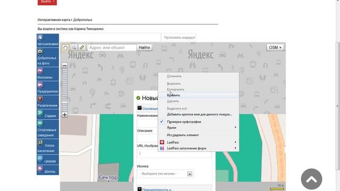Screen dimensions: 340x191
Task: Click the route input field above map
Action: (110, 38)
